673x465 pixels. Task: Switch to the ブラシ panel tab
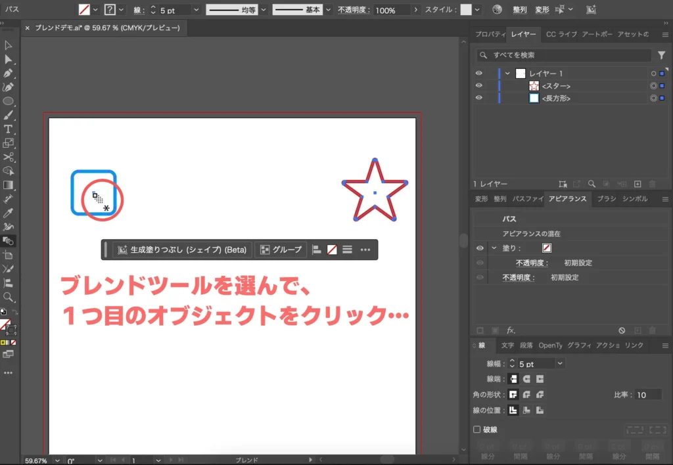pyautogui.click(x=607, y=199)
